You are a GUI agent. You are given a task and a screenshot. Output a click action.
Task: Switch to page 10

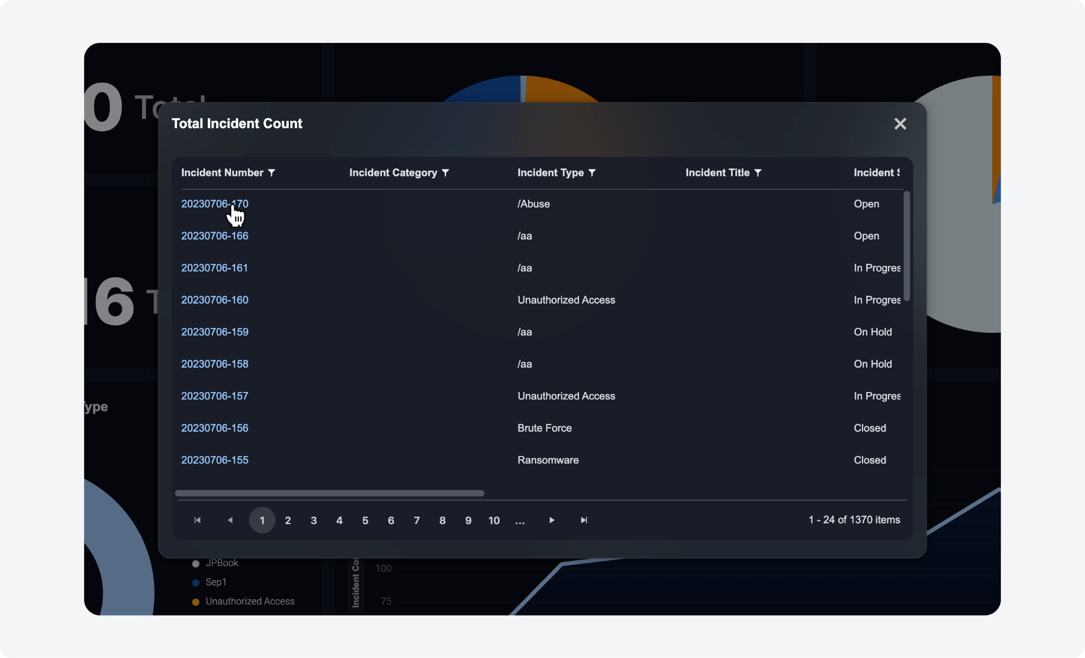[494, 520]
